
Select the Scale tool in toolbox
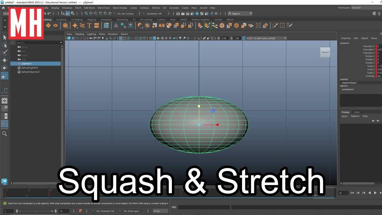[4, 76]
